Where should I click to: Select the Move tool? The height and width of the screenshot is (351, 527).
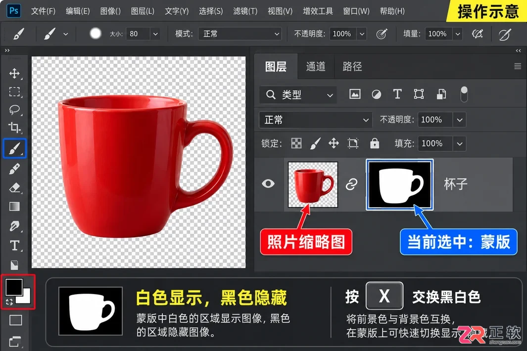point(14,74)
